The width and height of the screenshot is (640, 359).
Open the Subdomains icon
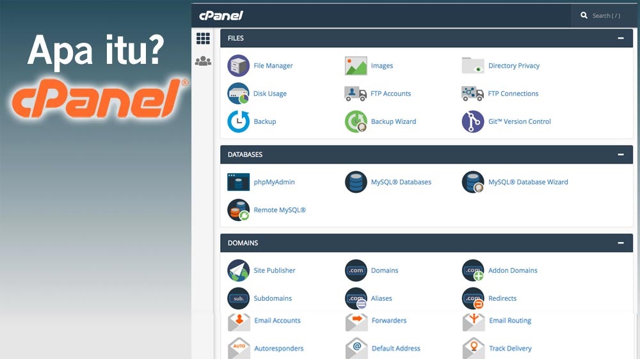pos(238,298)
